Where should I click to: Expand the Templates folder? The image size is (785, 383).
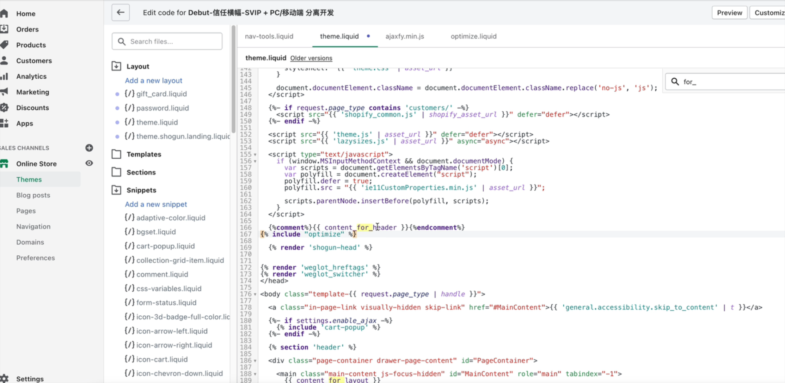click(117, 154)
